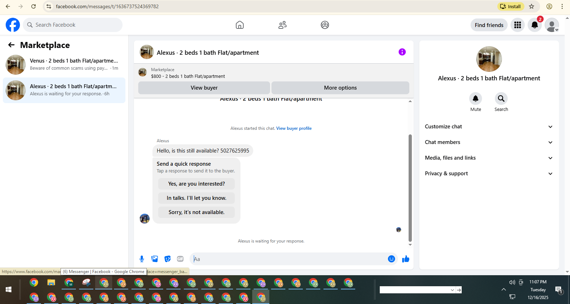Send quick reply 'In talks. I'll let you know.'
Image resolution: width=570 pixels, height=304 pixels.
(x=196, y=198)
